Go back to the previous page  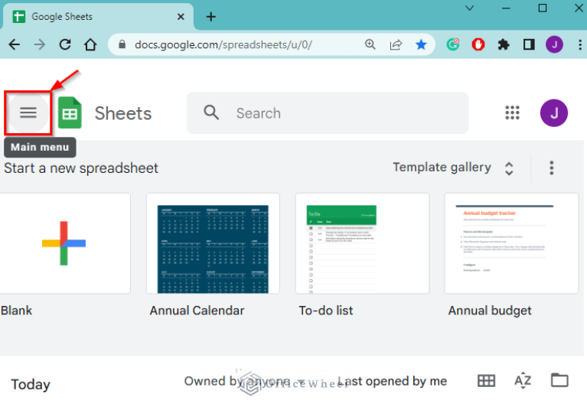[x=14, y=44]
